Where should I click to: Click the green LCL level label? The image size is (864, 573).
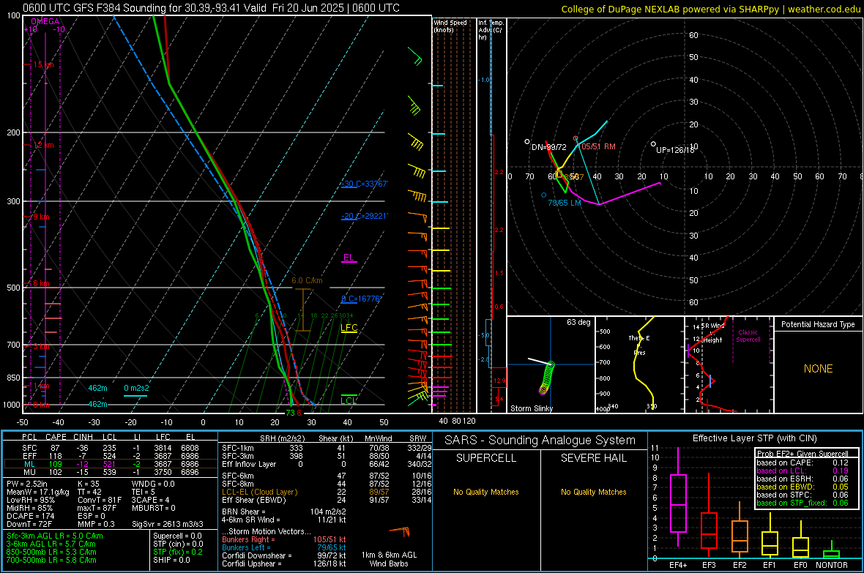coord(349,400)
